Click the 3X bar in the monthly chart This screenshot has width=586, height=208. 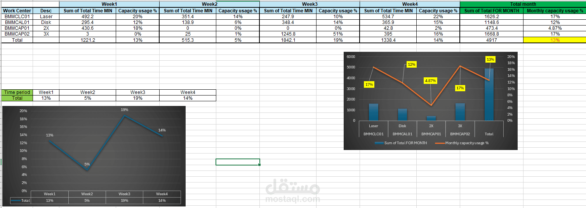(x=460, y=111)
